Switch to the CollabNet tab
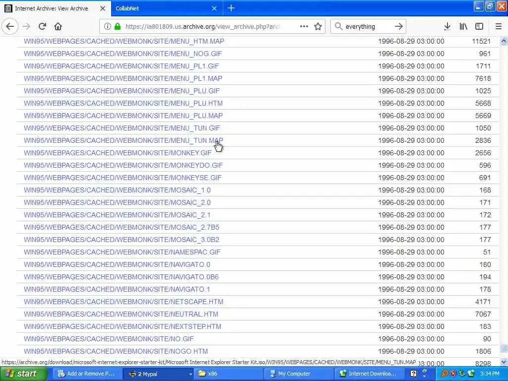 pos(167,8)
